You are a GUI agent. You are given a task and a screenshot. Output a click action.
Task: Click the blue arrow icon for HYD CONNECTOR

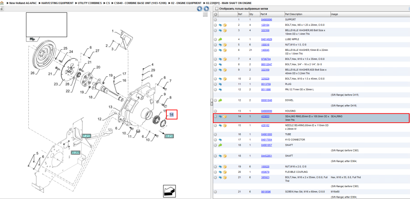(220, 140)
